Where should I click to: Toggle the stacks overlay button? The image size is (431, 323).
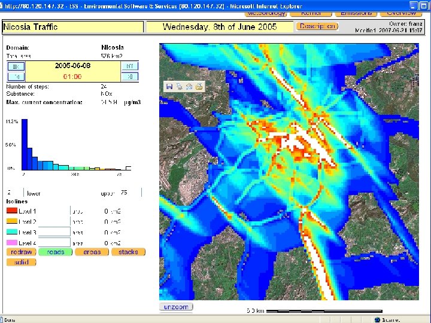pos(128,252)
